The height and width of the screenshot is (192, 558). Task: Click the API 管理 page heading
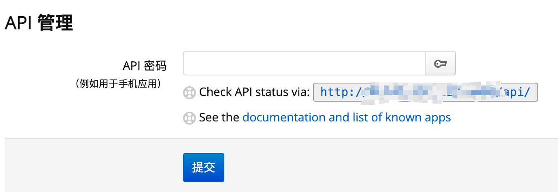(x=39, y=23)
